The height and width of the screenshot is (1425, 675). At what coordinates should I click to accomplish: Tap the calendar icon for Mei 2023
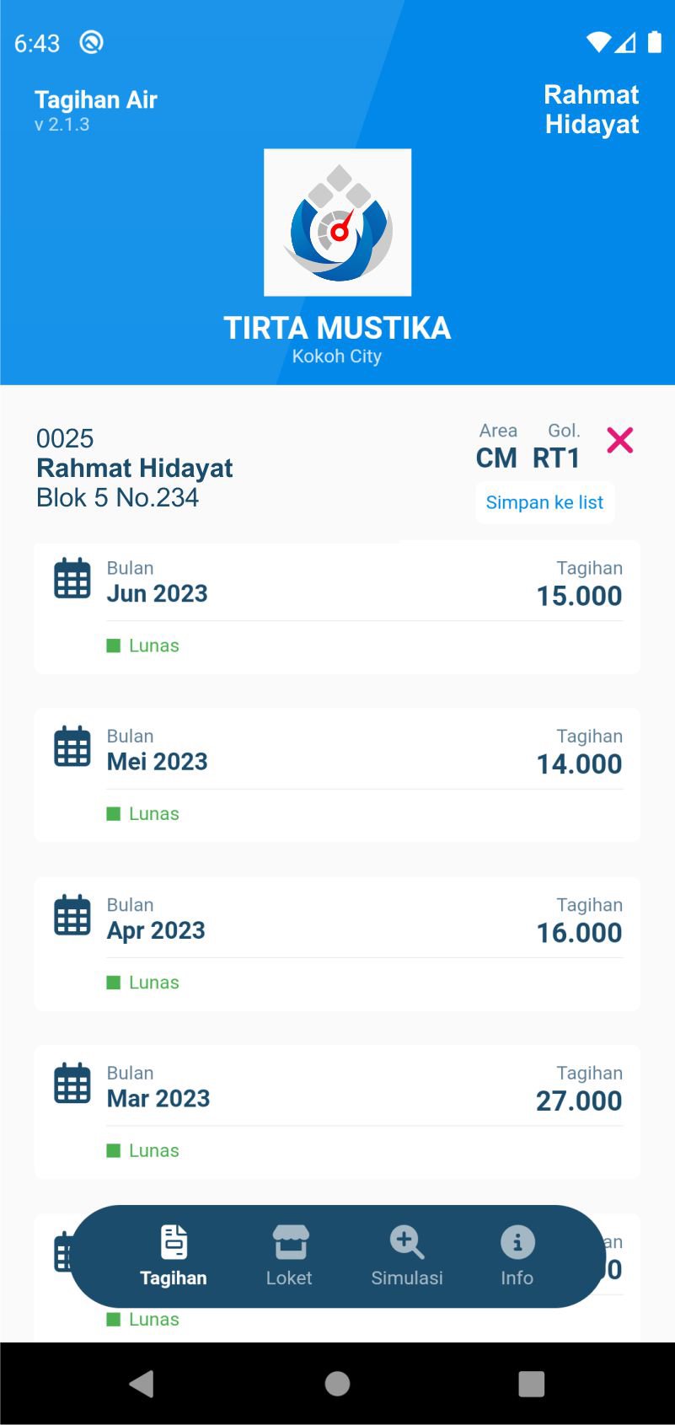pyautogui.click(x=72, y=747)
